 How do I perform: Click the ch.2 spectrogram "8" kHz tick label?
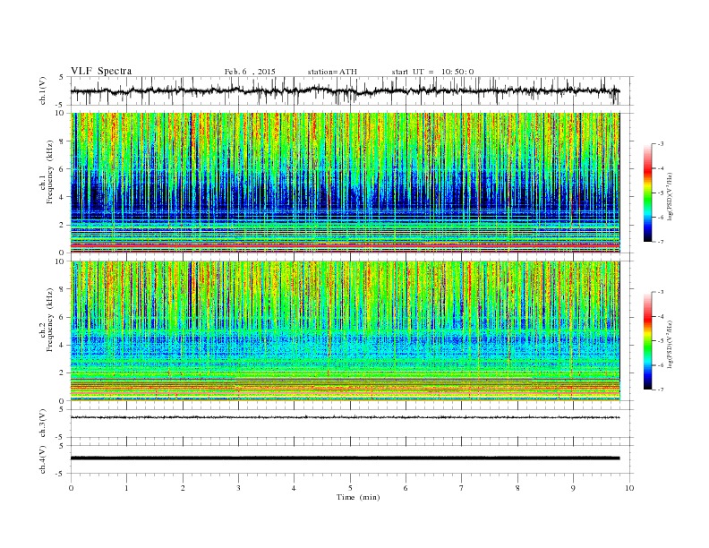[x=63, y=289]
